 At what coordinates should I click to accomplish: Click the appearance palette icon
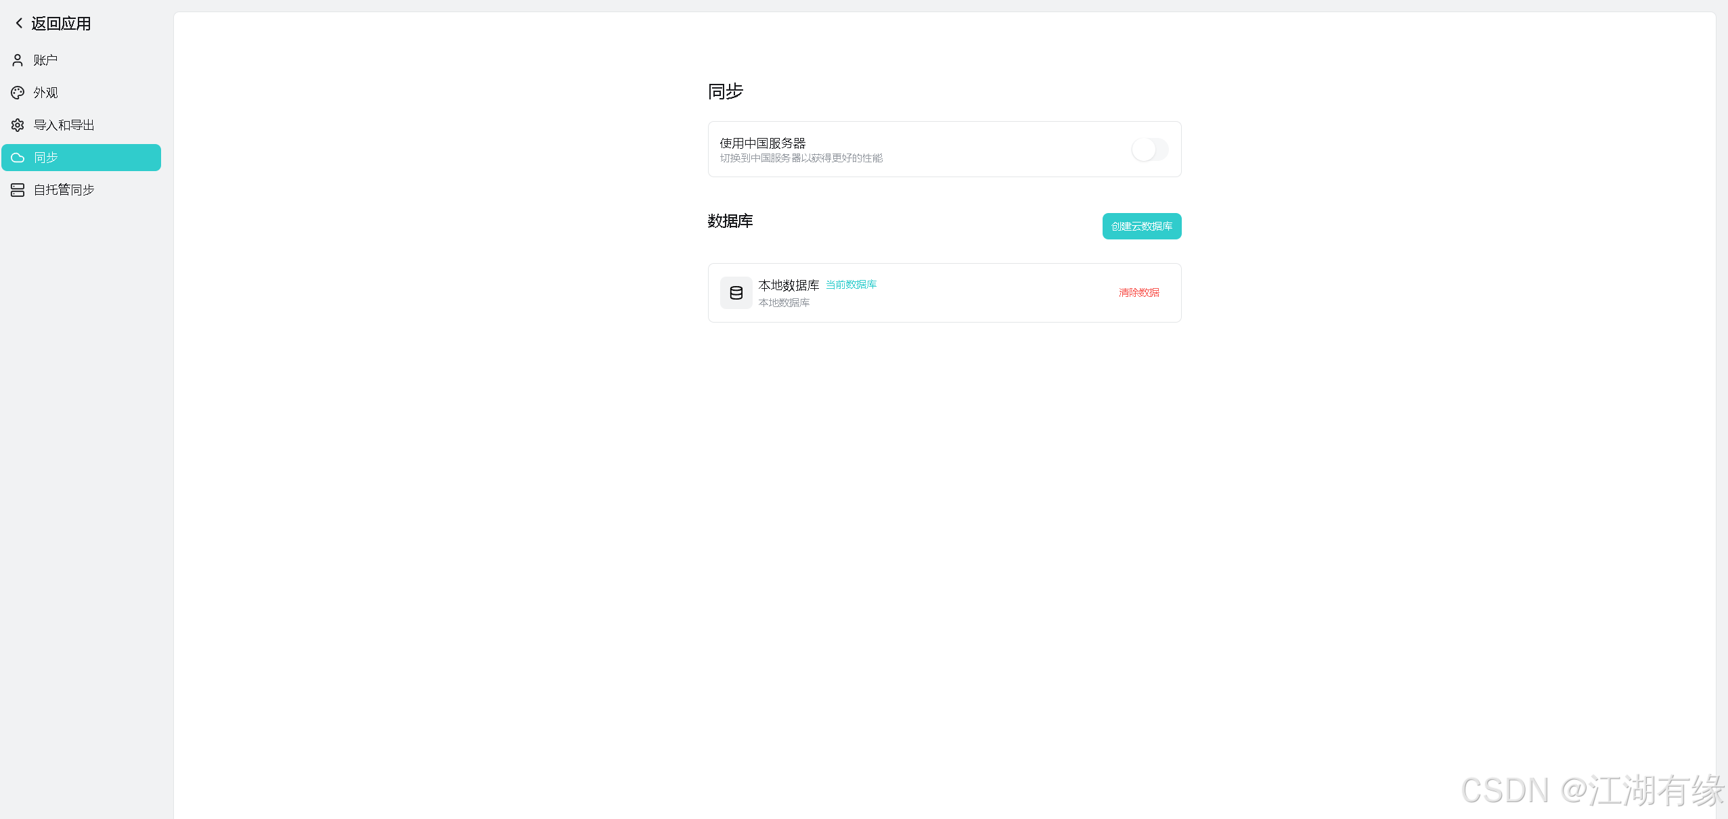(18, 93)
